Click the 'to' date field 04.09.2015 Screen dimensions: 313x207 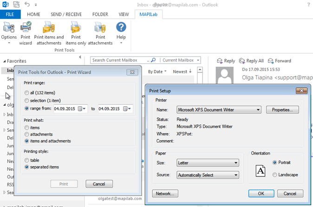click(x=109, y=109)
